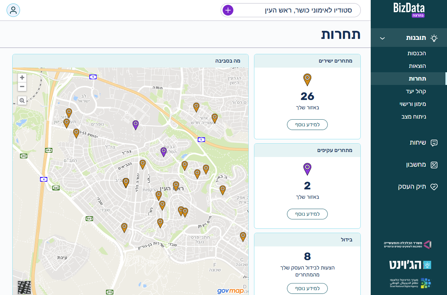
Task: Click למידע נוסף under direct competitors
Action: coord(307,125)
